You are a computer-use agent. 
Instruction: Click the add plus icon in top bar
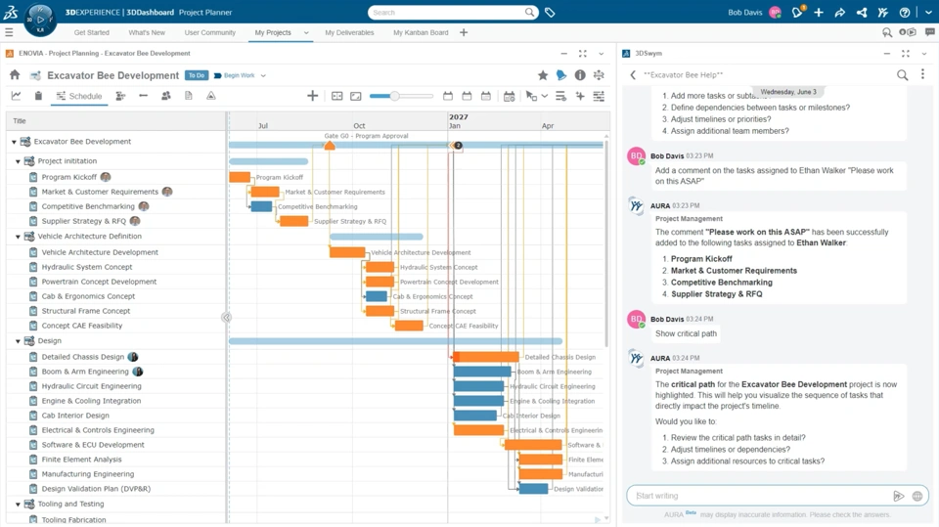click(x=819, y=12)
